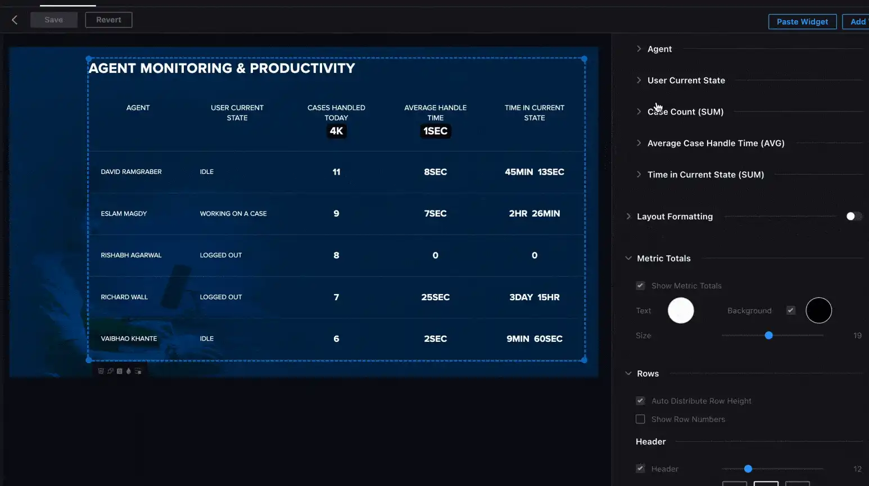Viewport: 869px width, 486px height.
Task: Click the Metric Totals Size slider handle
Action: point(768,336)
